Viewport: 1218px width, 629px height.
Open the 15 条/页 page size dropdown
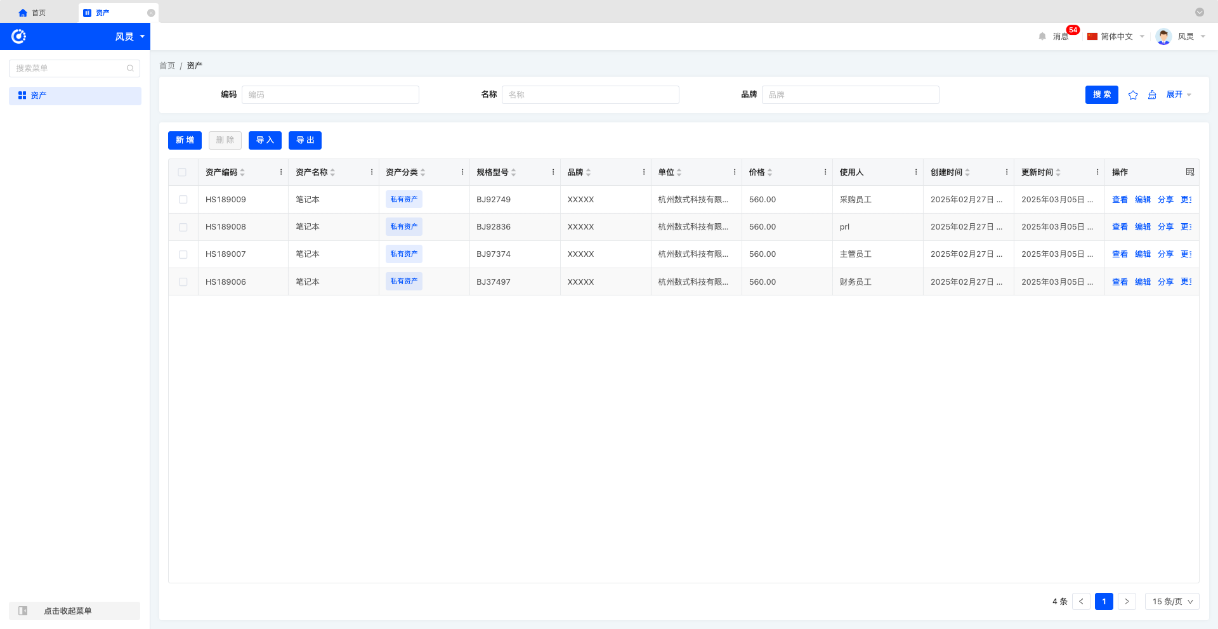click(1172, 601)
